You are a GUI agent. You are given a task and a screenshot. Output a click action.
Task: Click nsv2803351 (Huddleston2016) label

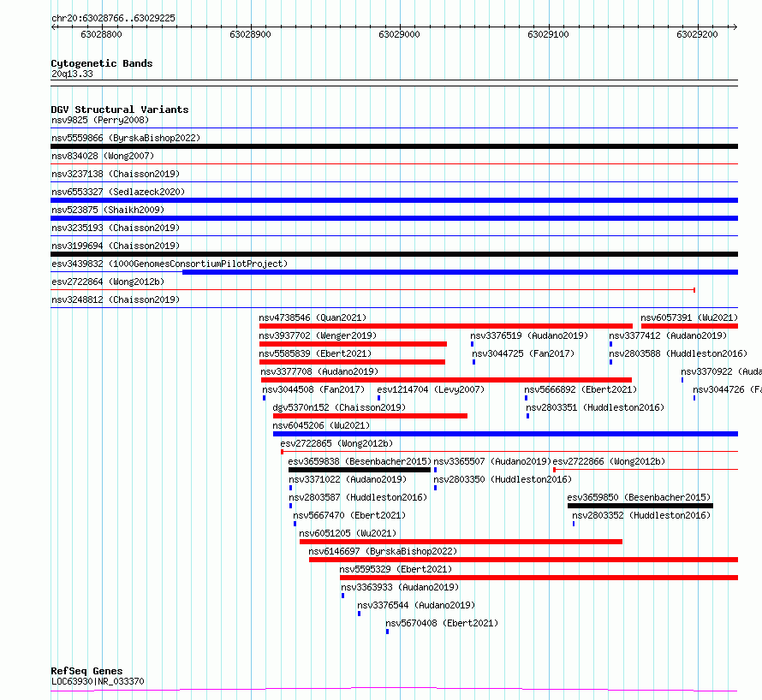pos(595,407)
